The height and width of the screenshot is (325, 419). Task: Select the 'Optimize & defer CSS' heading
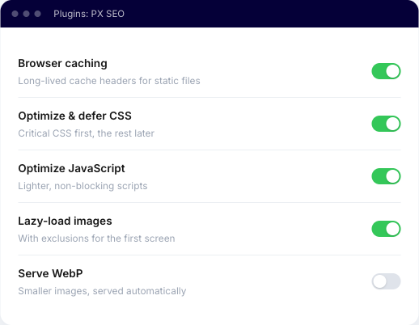click(x=74, y=116)
